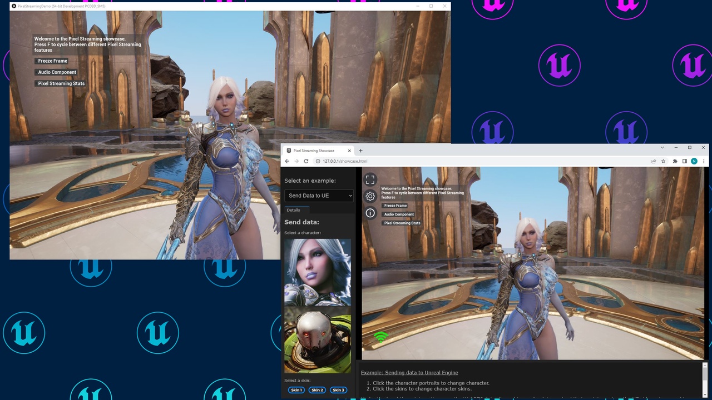Open the info circle icon in the stream

[370, 213]
